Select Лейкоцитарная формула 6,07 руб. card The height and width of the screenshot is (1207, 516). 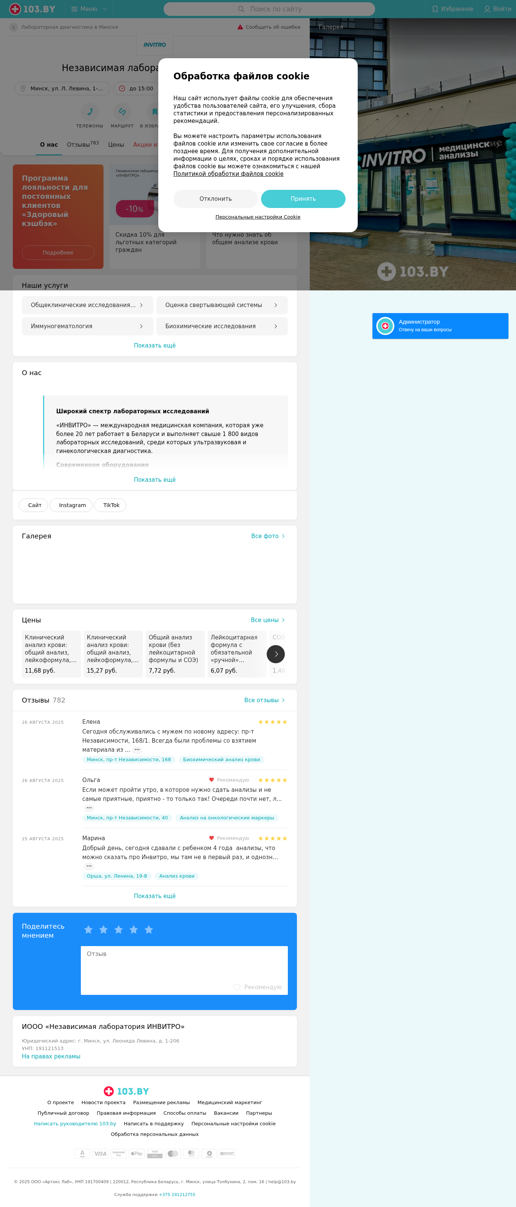237,654
